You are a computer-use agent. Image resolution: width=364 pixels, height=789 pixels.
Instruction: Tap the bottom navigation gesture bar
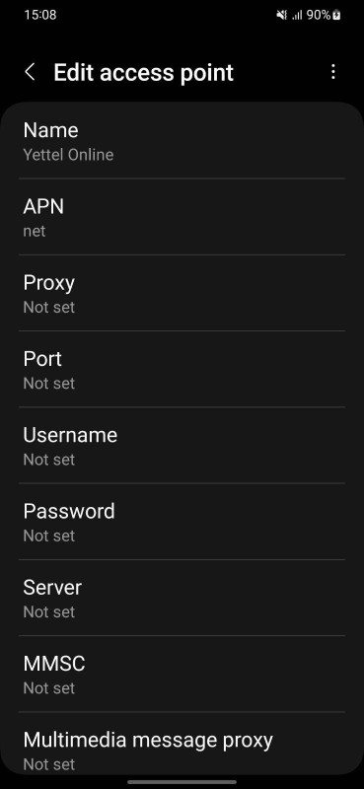point(182,782)
